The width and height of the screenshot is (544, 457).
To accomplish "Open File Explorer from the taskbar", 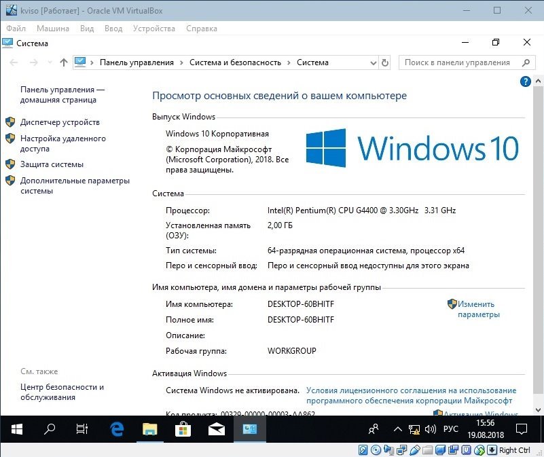I will (150, 429).
